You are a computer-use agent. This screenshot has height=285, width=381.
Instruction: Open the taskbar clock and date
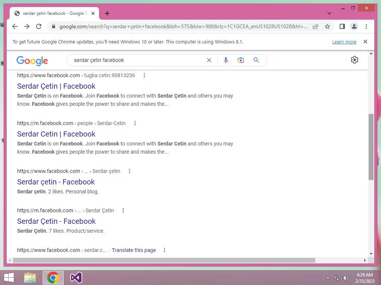coord(365,278)
